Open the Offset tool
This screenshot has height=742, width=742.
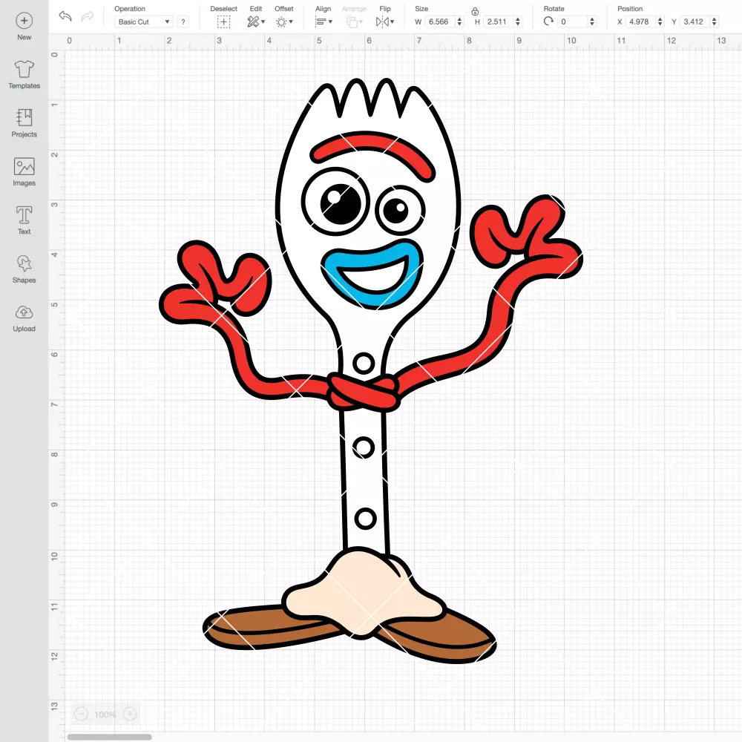[x=284, y=22]
